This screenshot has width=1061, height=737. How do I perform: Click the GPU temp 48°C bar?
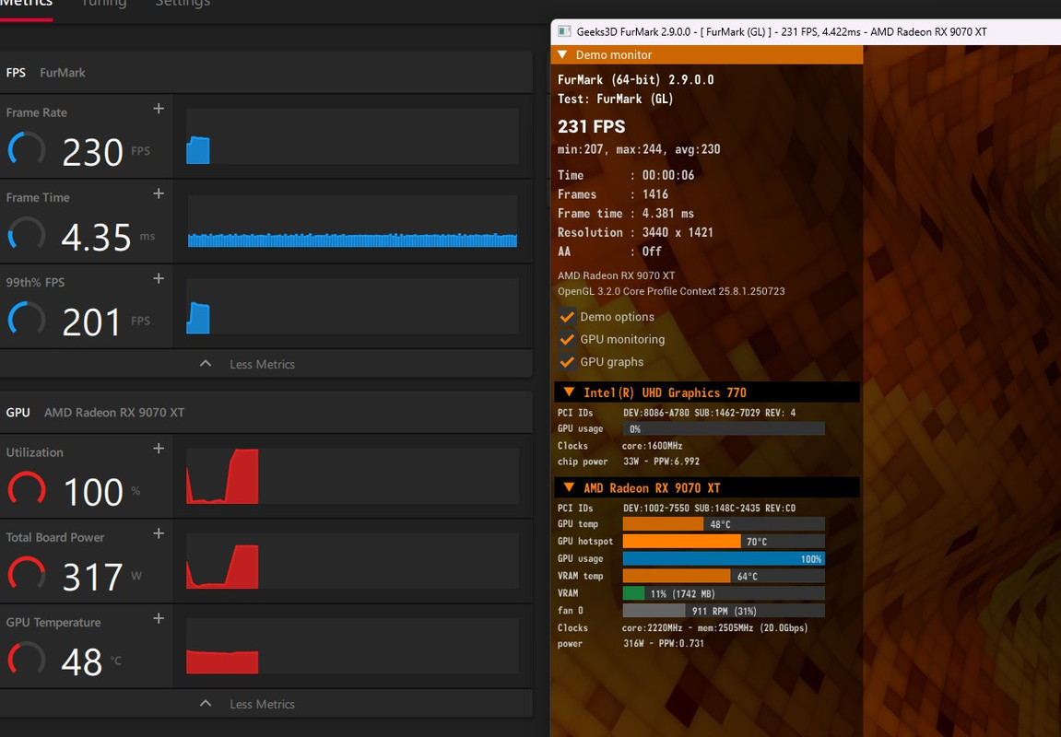(724, 524)
